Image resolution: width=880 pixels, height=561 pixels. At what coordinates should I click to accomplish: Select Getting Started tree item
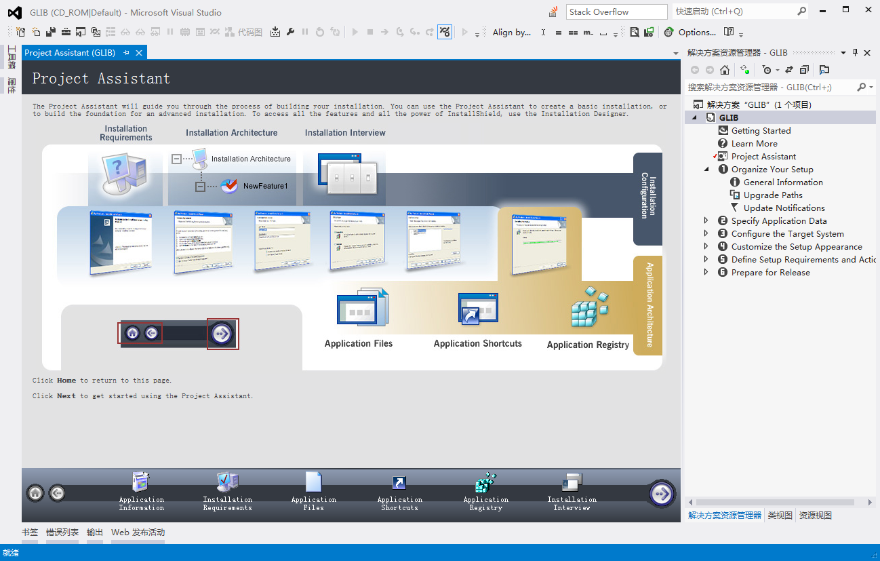(x=761, y=130)
